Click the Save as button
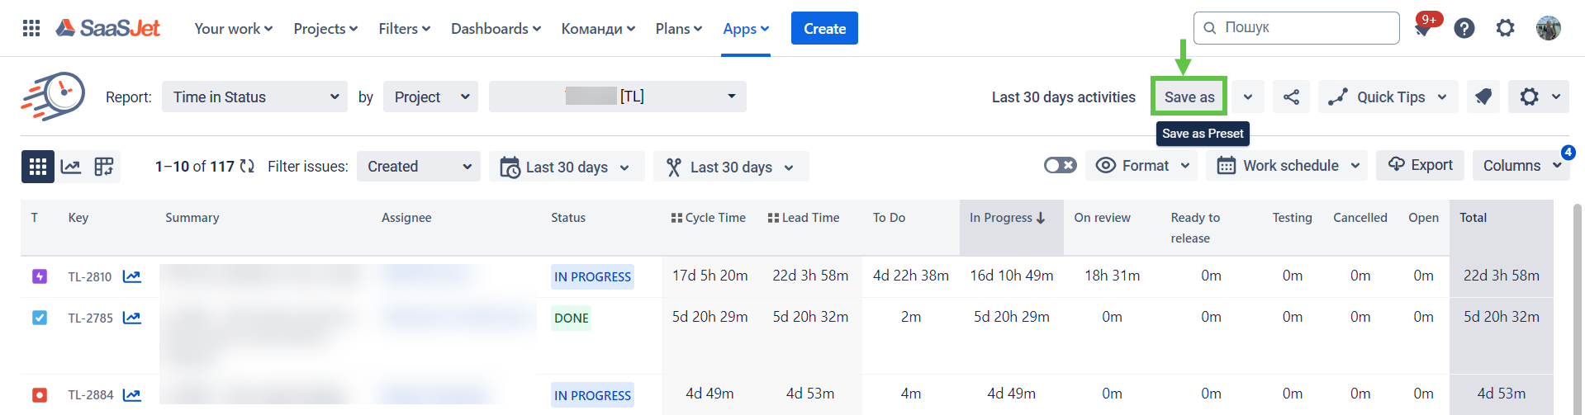Image resolution: width=1585 pixels, height=415 pixels. coord(1189,97)
